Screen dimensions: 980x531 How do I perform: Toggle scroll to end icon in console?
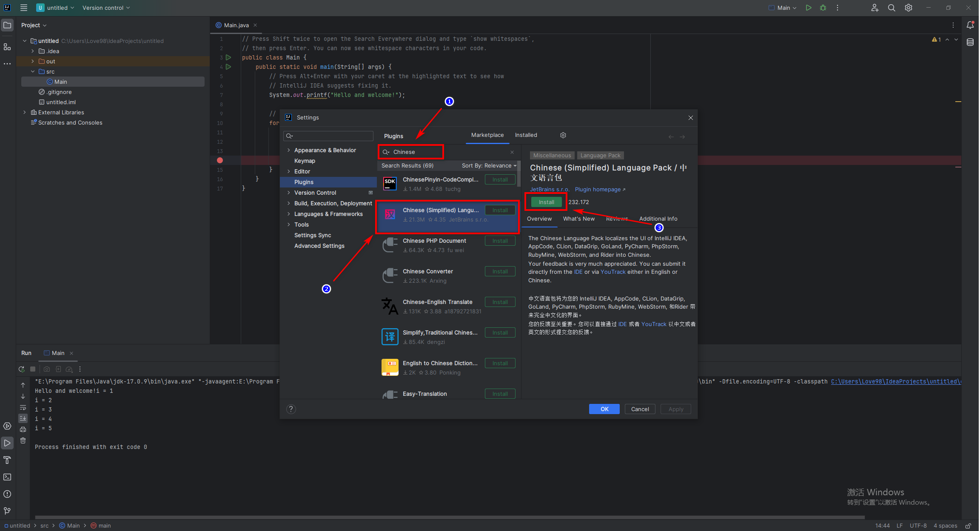(x=23, y=418)
